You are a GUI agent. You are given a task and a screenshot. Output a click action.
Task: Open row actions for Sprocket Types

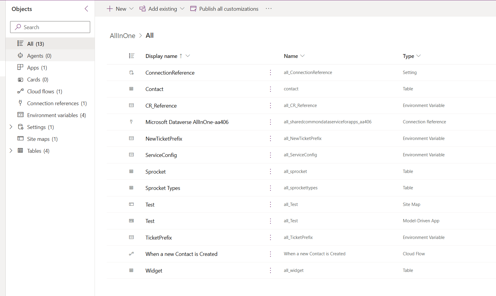tap(270, 188)
